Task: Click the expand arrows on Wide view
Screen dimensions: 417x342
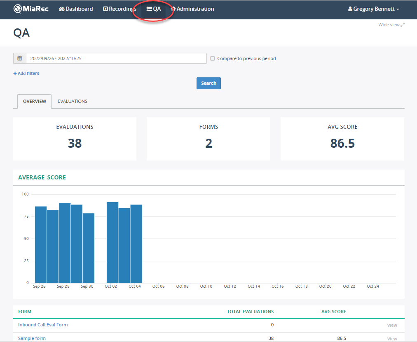Action: tap(402, 24)
